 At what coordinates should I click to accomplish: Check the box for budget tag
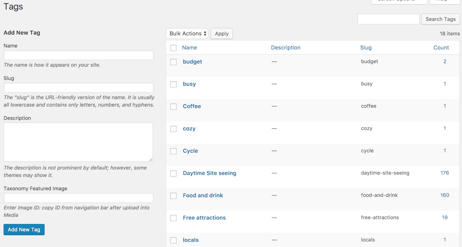[174, 62]
